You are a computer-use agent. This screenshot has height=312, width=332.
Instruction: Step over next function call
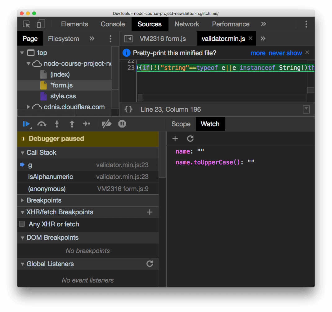point(42,124)
